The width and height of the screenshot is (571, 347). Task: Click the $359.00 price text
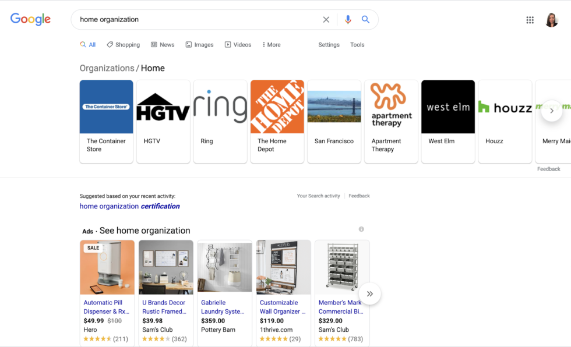tap(213, 321)
